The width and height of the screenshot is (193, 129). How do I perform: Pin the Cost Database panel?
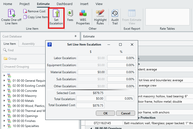75,36
